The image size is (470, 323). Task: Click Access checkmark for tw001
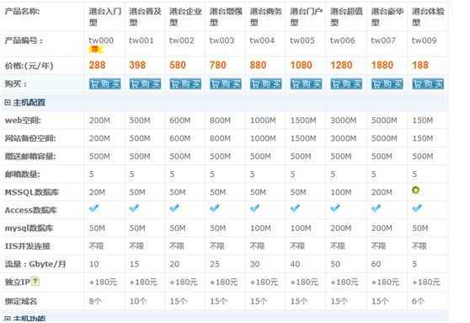[x=134, y=208]
